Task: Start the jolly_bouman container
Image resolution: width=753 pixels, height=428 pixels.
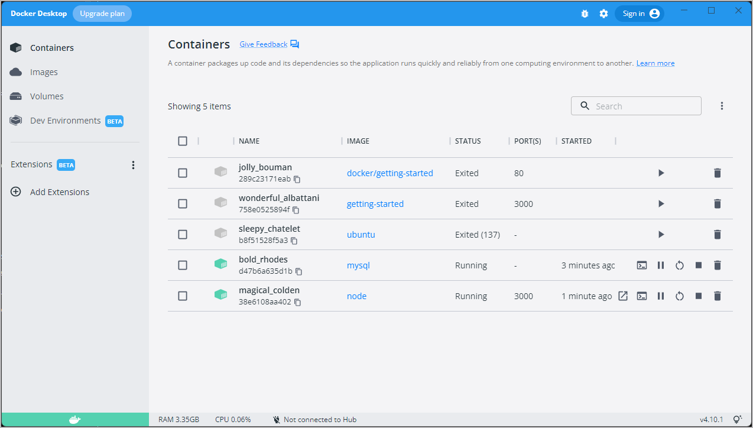Action: tap(661, 173)
